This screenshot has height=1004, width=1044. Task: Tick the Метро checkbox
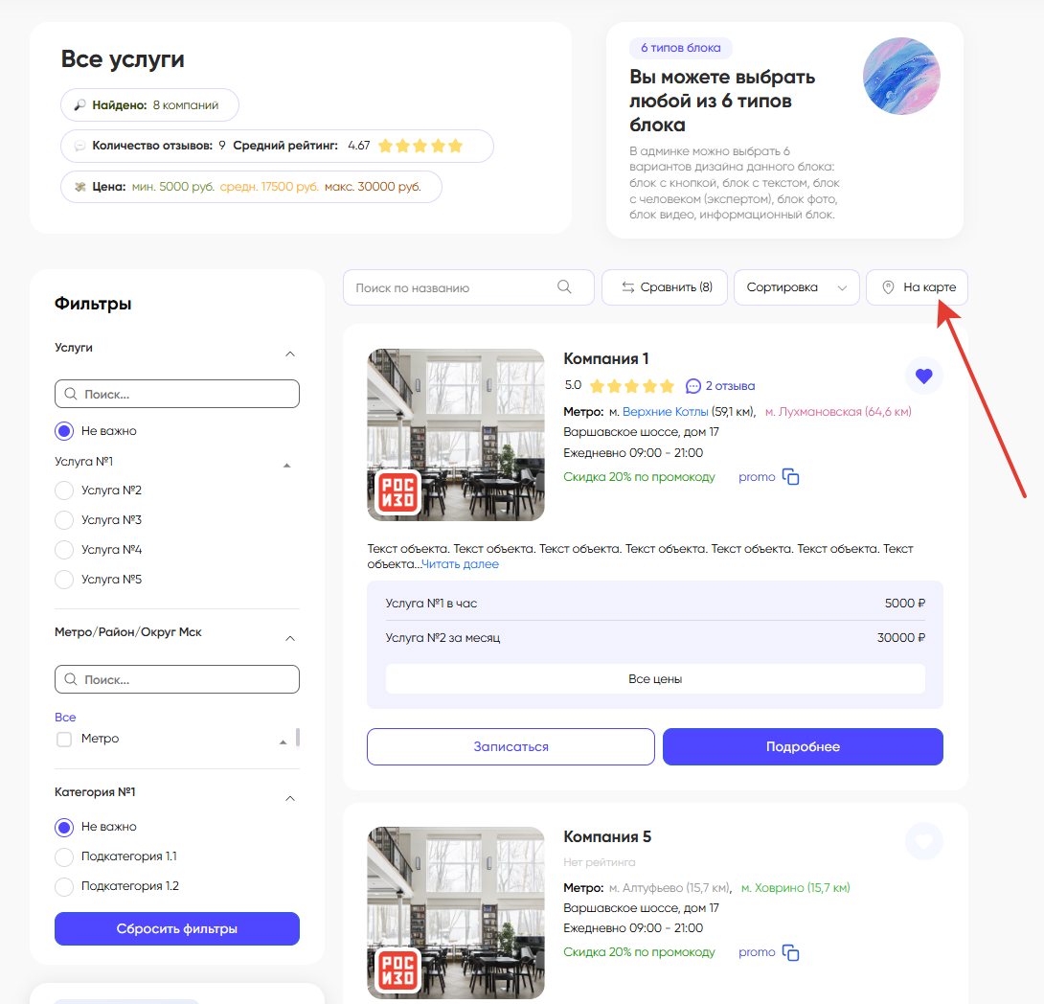[x=64, y=740]
